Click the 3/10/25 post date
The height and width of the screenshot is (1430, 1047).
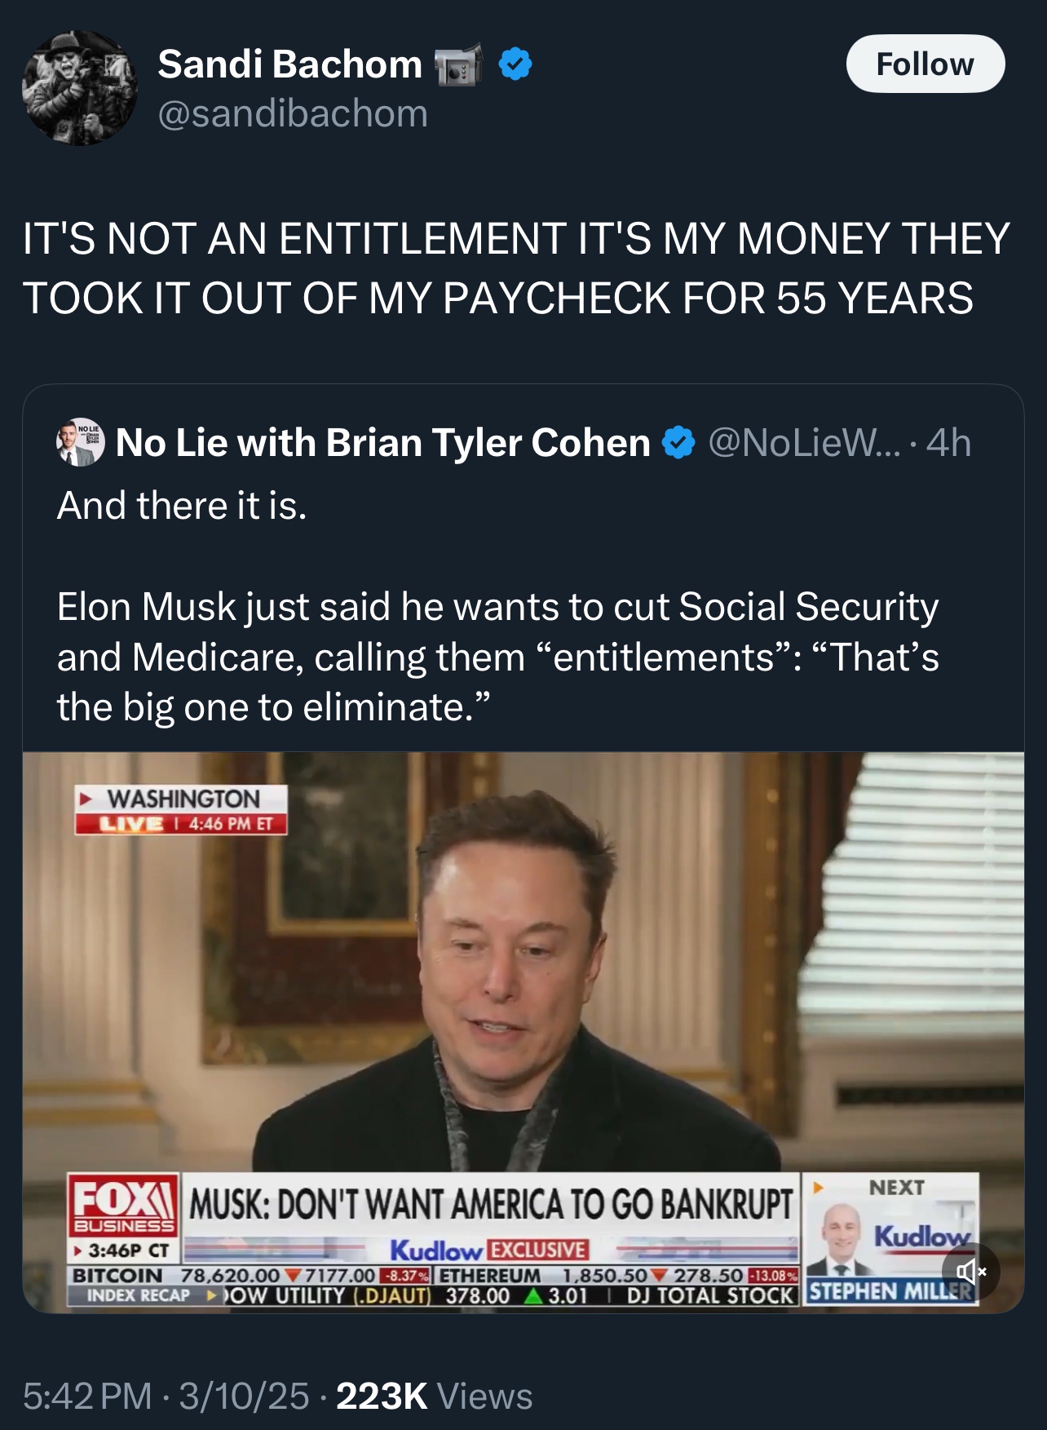[244, 1396]
